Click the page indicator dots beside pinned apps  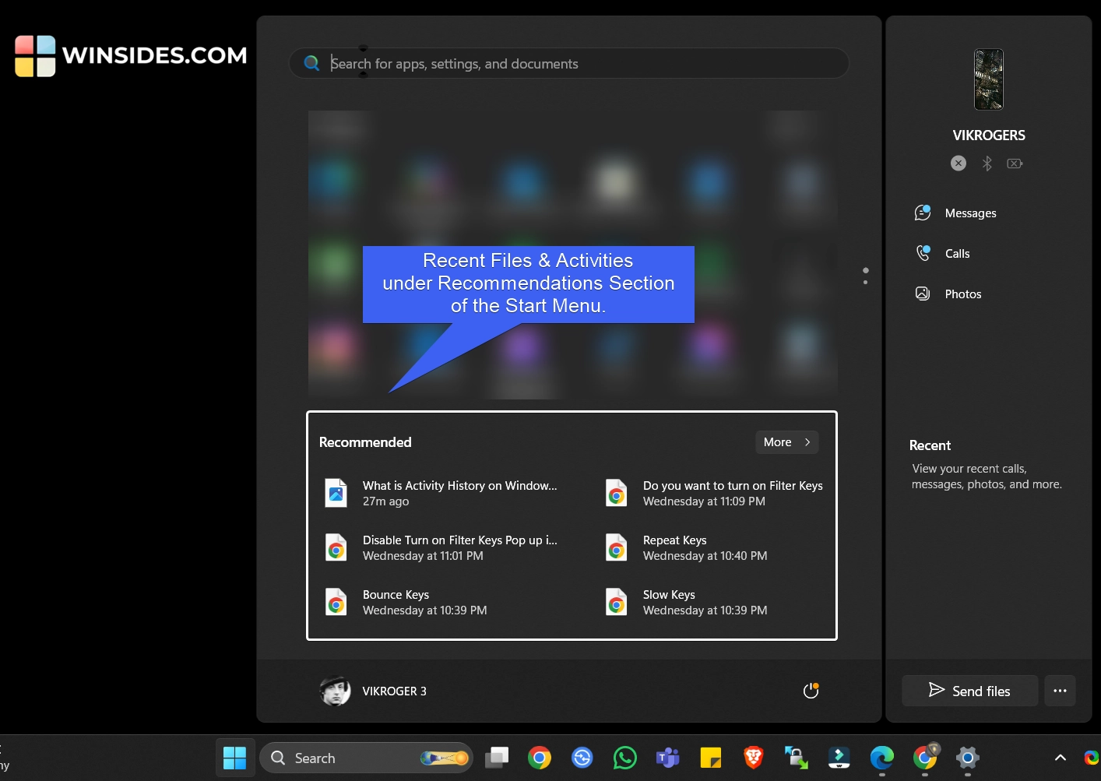tap(865, 276)
